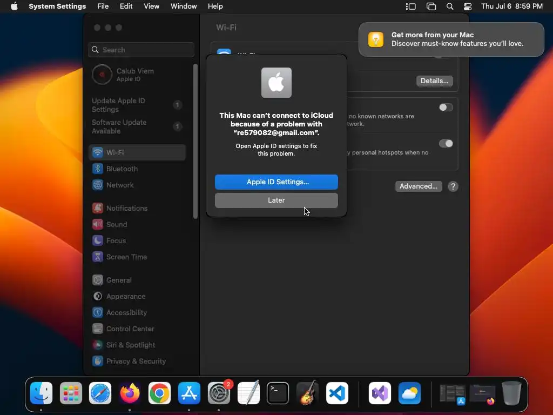The image size is (553, 415).
Task: Select Bluetooth in the sidebar
Action: [137, 169]
